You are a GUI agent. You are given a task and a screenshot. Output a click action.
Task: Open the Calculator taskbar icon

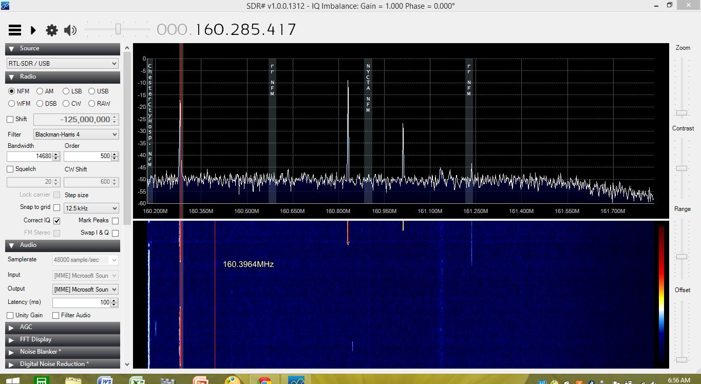click(42, 380)
